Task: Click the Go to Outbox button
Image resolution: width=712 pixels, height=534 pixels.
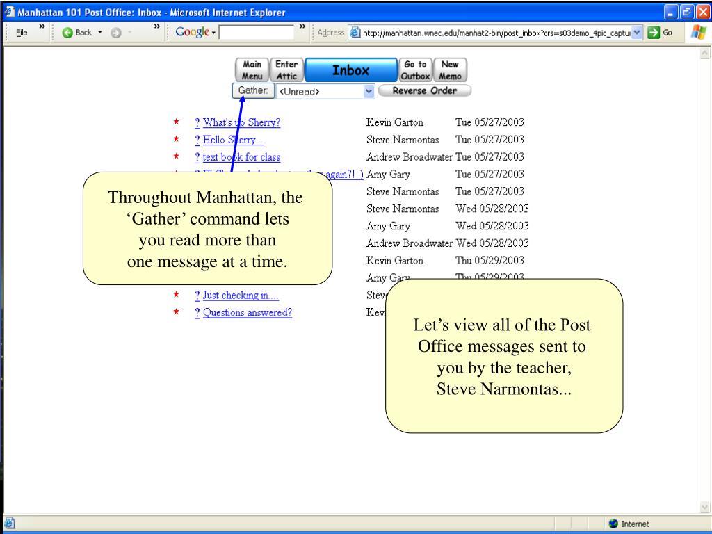Action: [x=415, y=70]
